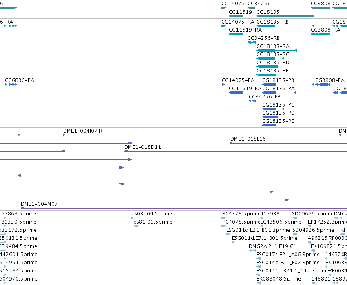347x285 pixels.
Task: Open EST ESG017c.E21_A06.3prime
Action: click(259, 259)
